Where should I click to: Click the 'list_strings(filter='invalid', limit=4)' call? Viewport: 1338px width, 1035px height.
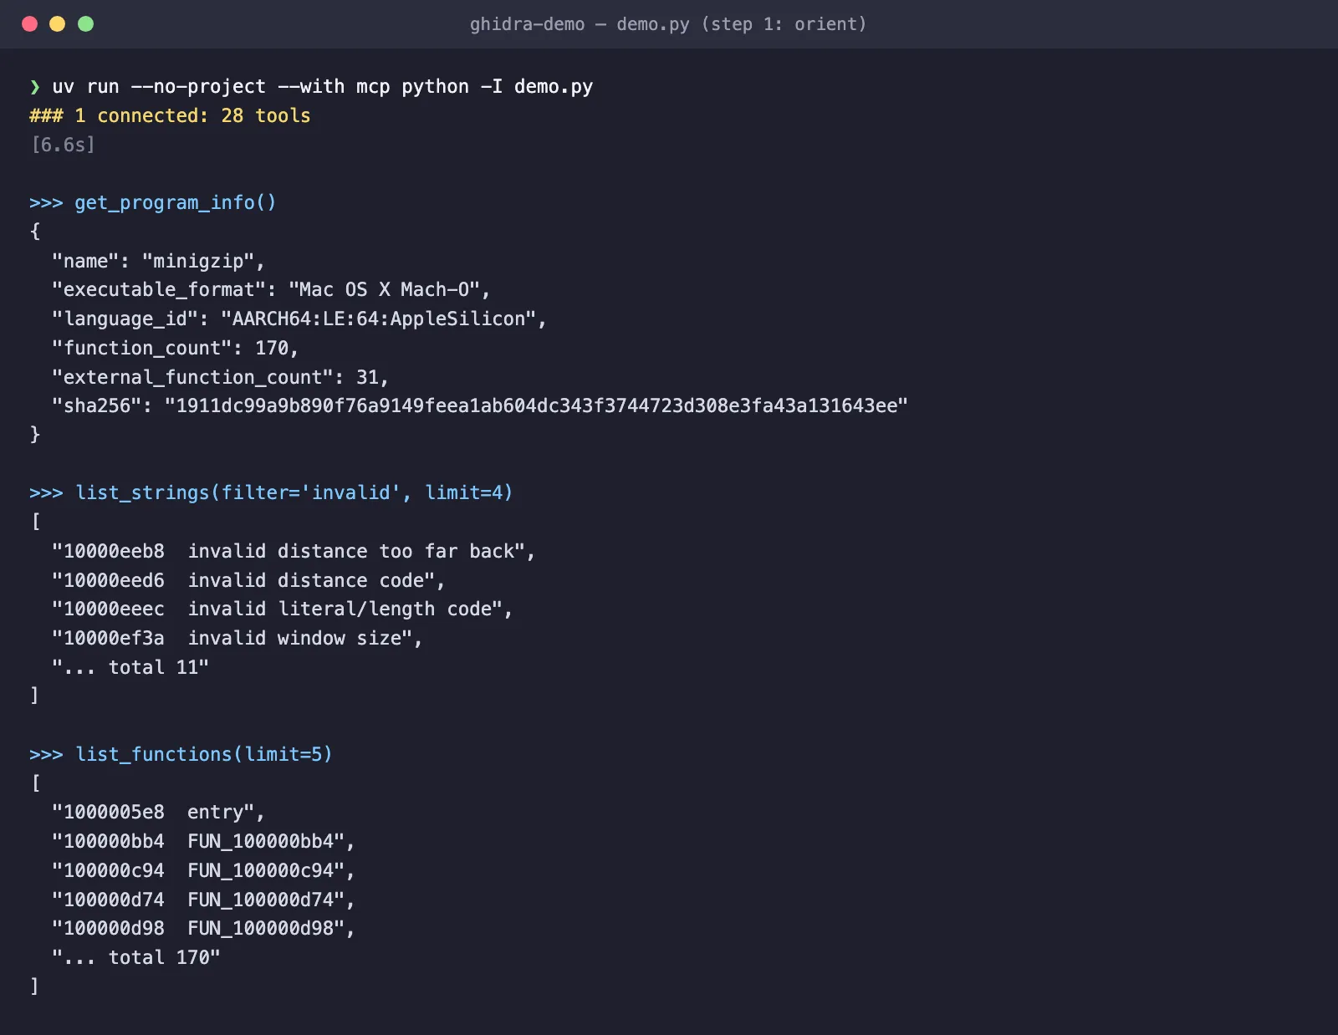[294, 492]
